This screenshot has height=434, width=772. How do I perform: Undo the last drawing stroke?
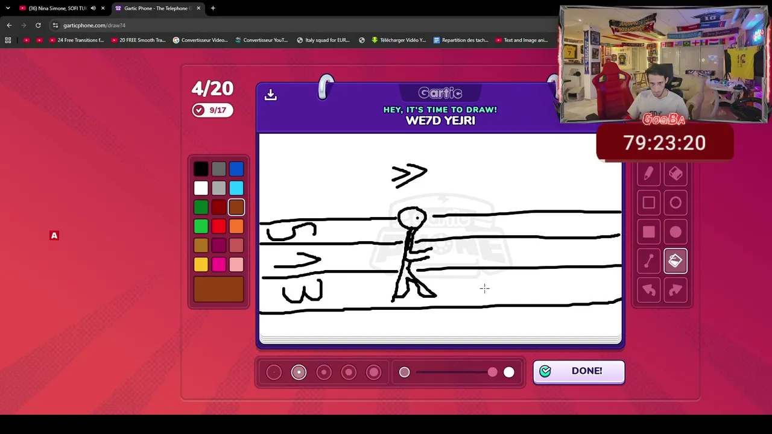click(x=648, y=290)
